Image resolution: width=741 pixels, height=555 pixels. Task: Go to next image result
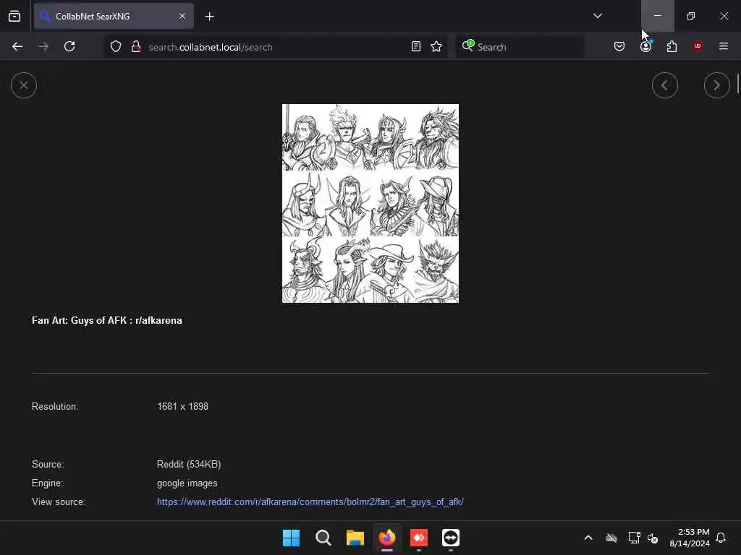[x=717, y=85]
